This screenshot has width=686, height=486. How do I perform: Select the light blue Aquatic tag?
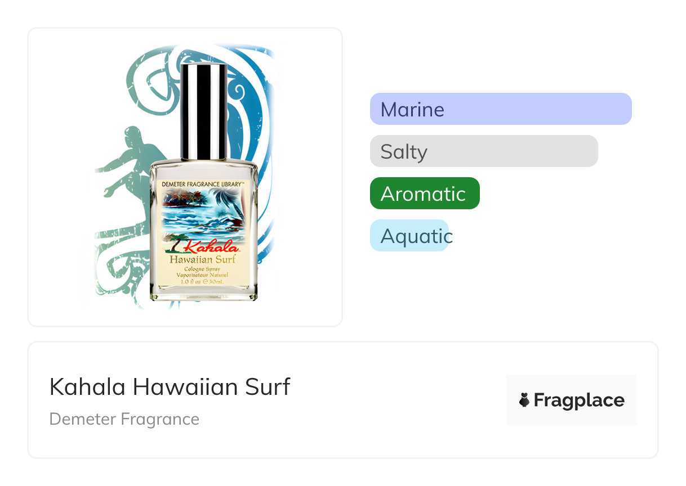pos(409,236)
